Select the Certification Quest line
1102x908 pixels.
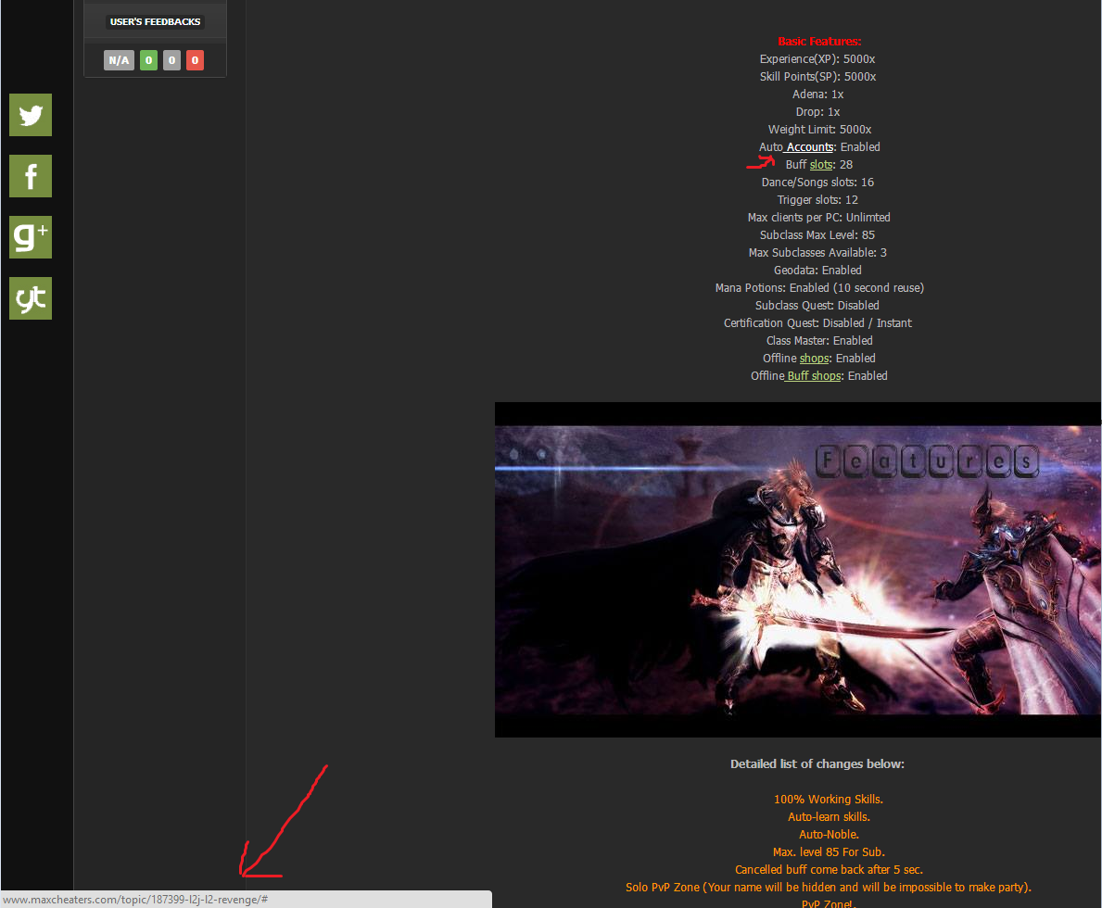817,323
